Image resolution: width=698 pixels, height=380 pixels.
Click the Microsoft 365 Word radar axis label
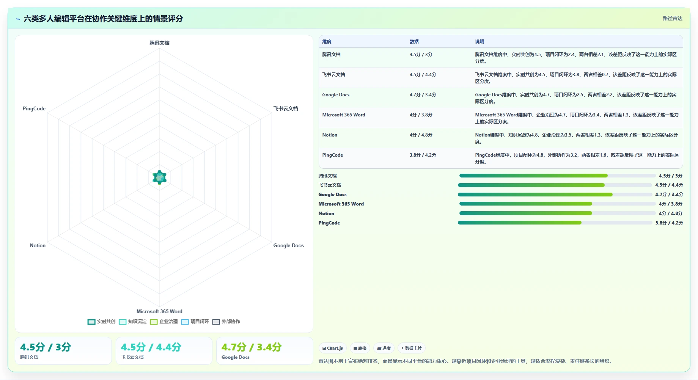point(159,311)
